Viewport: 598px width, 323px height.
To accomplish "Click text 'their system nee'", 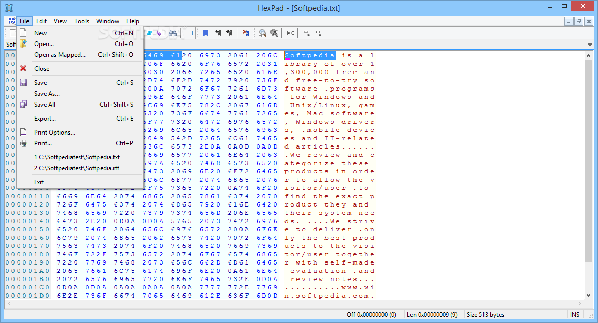I will [x=330, y=213].
